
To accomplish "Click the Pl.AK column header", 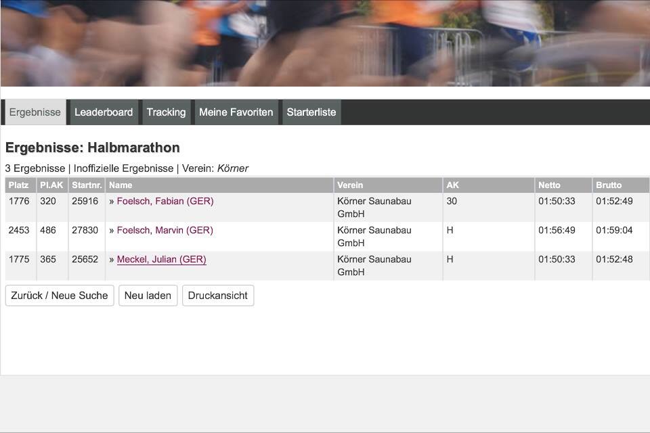I will 52,185.
